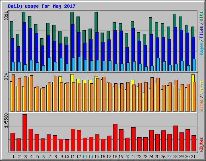Click the Hits legend label

pyautogui.click(x=202, y=17)
